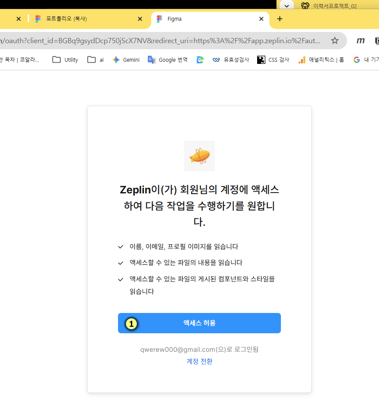379x417 pixels.
Task: Close the active Figma tab
Action: (x=261, y=19)
